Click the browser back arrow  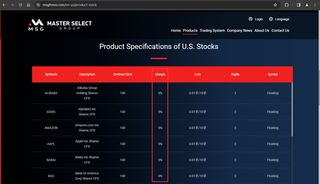click(x=4, y=5)
